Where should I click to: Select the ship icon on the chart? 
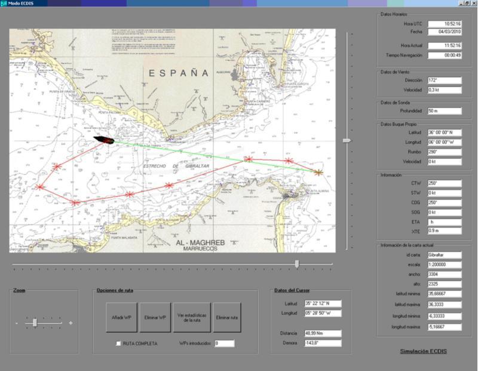pos(105,139)
